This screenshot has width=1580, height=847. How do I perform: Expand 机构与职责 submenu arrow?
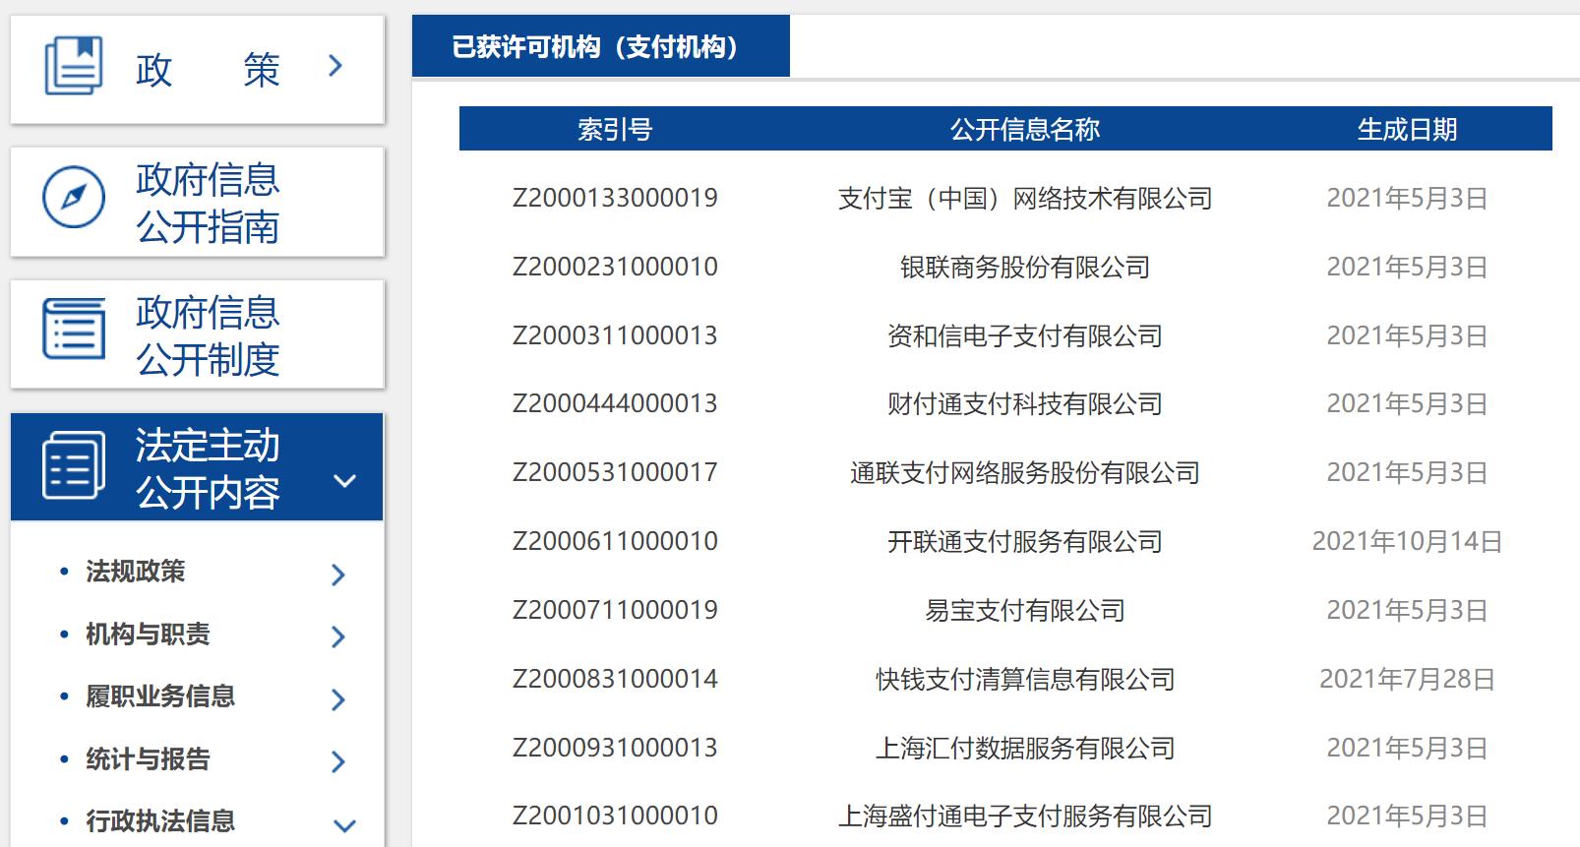click(338, 636)
